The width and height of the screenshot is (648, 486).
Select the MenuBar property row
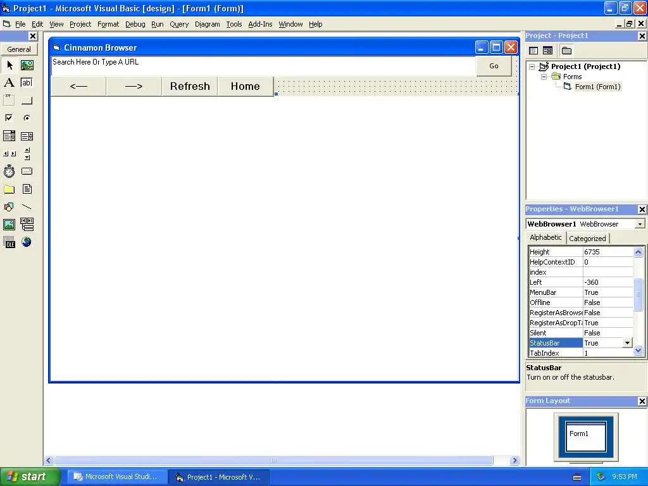tap(581, 292)
